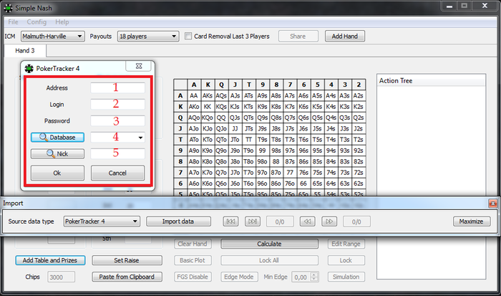Select 99 cell in hand matrix

pos(263,151)
